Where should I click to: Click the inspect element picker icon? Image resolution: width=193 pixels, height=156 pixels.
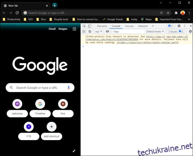pos(84,26)
